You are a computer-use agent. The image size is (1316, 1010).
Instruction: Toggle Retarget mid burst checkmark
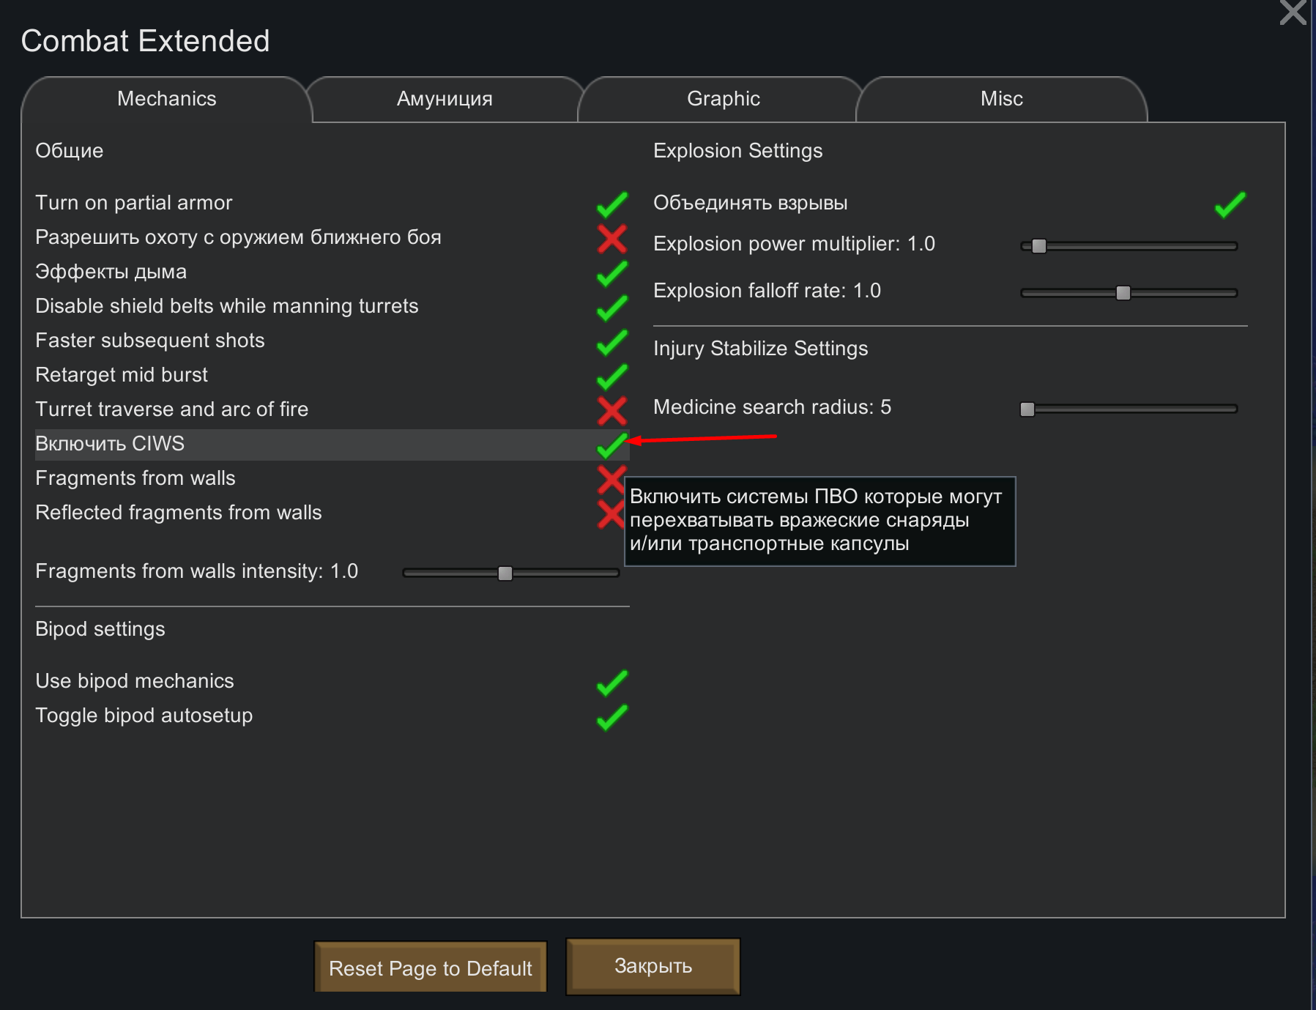[611, 376]
